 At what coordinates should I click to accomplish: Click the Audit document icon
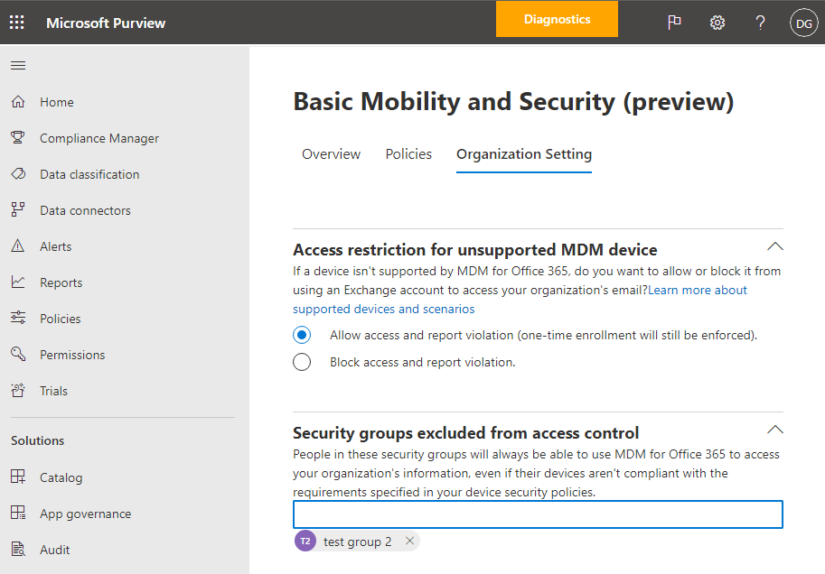(x=18, y=550)
